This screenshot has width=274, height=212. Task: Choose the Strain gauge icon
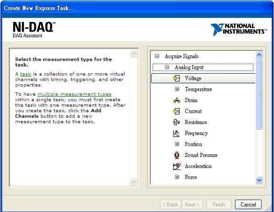[x=177, y=100]
